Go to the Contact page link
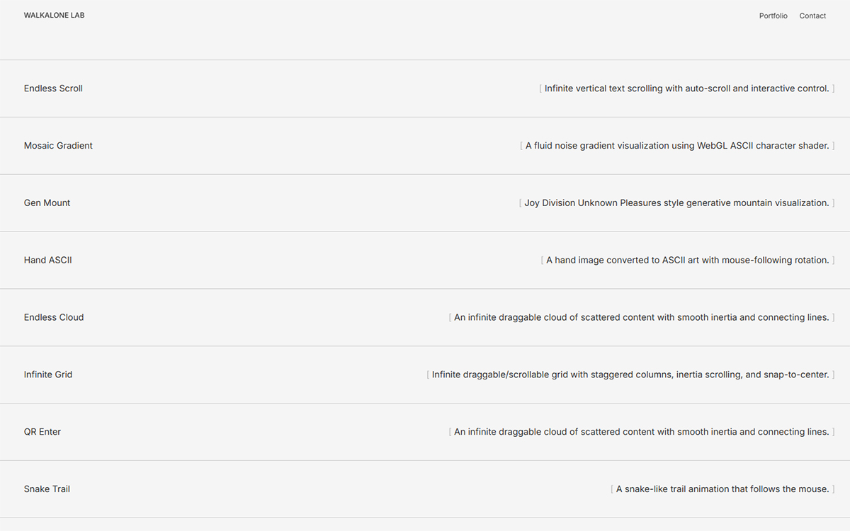850x531 pixels. [812, 16]
